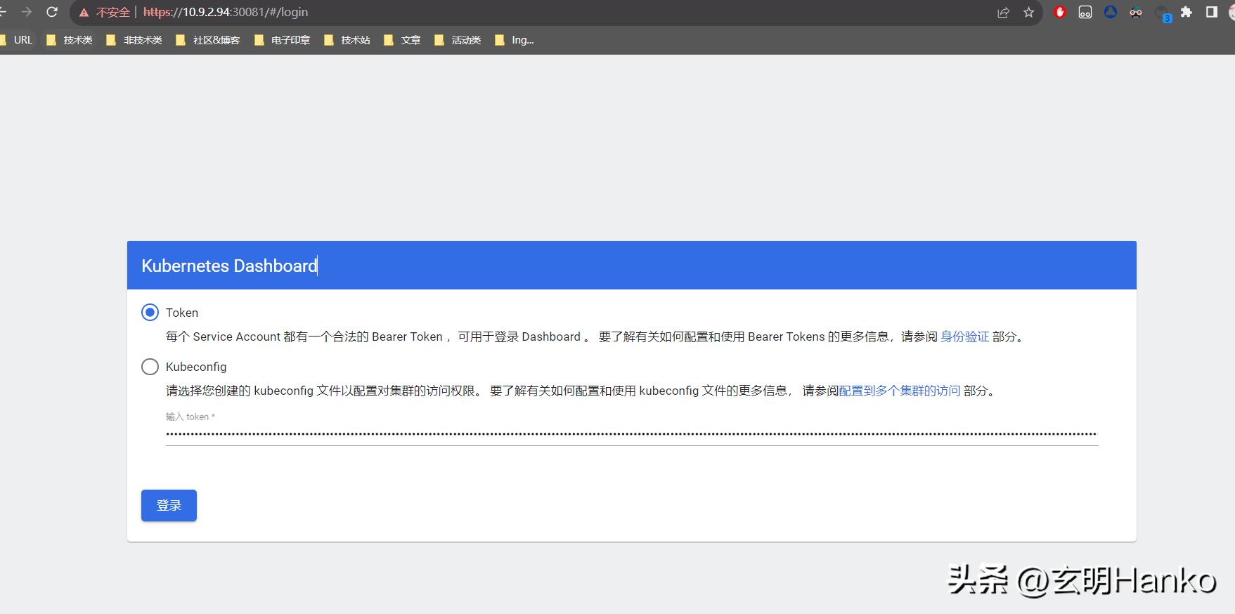Bookmark this page with the star

click(1029, 13)
